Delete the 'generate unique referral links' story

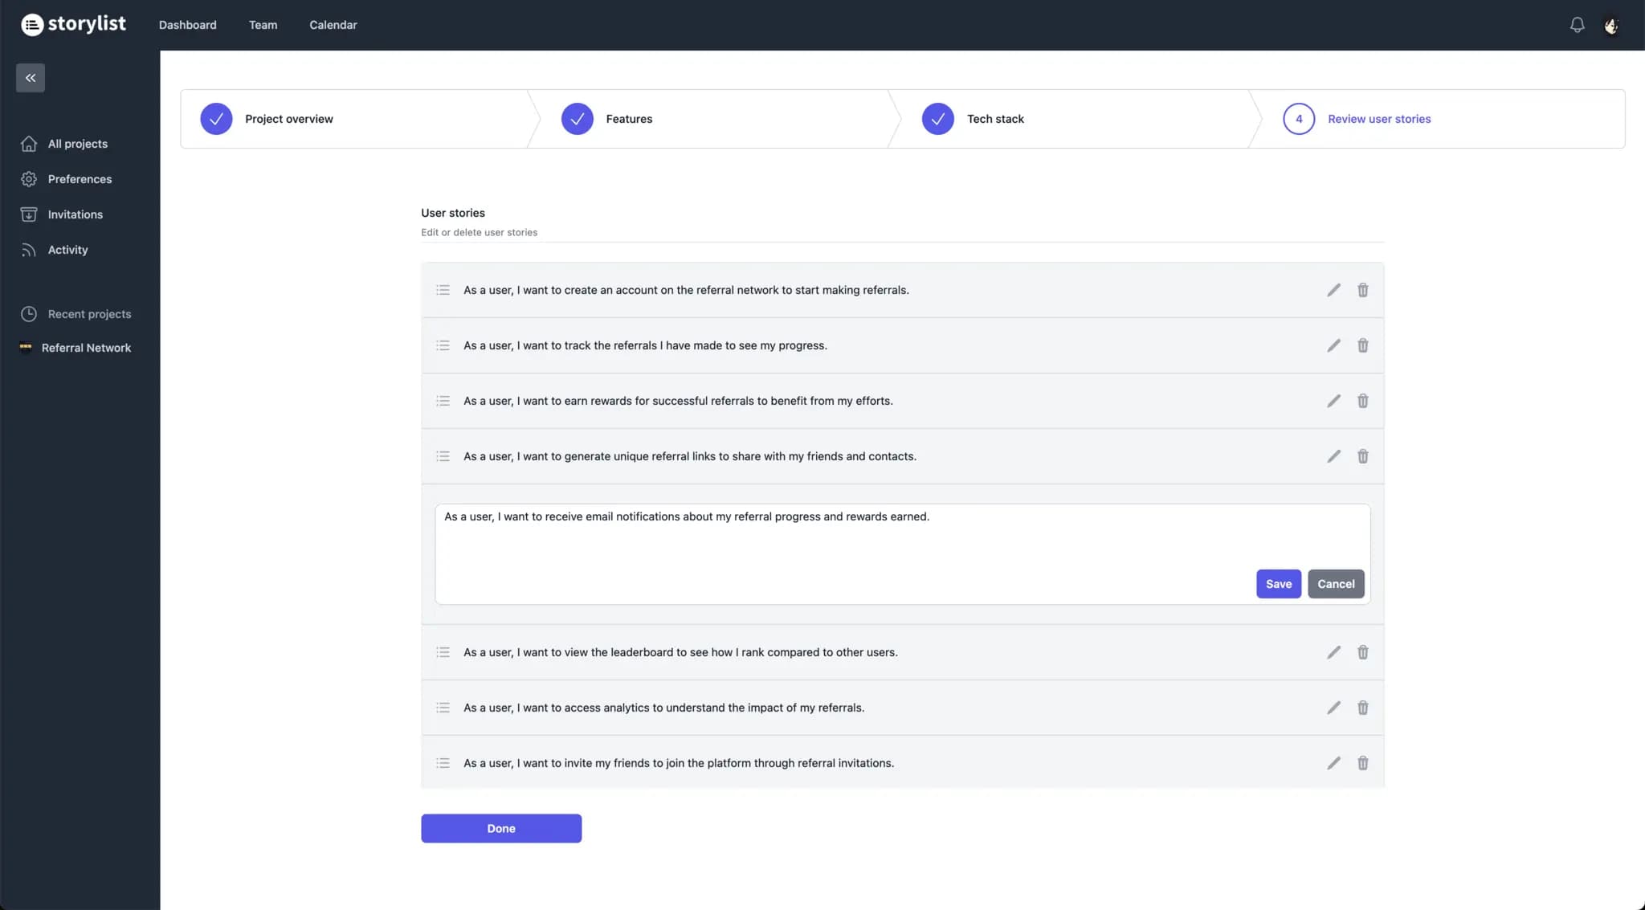tap(1363, 456)
